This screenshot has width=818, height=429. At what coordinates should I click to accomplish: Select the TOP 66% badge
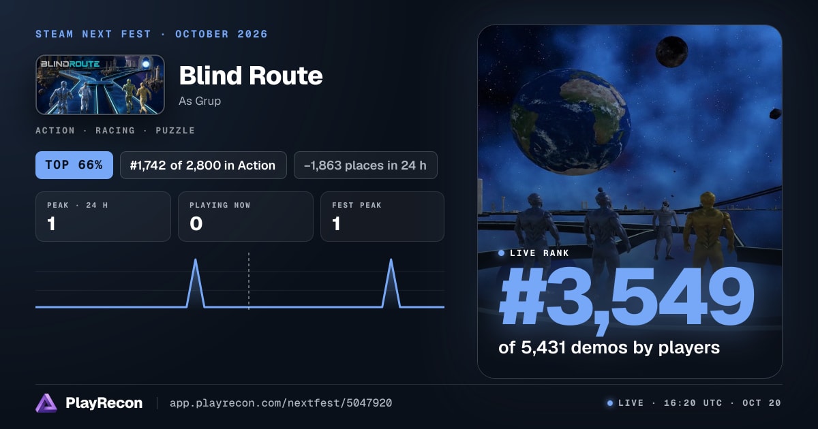point(74,165)
